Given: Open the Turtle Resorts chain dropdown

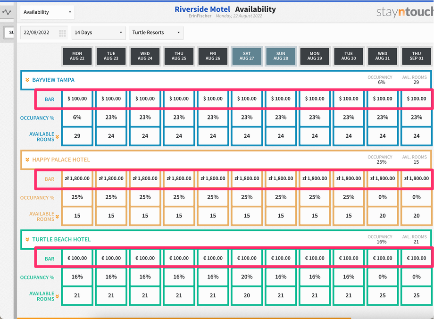Looking at the screenshot, I should [156, 33].
